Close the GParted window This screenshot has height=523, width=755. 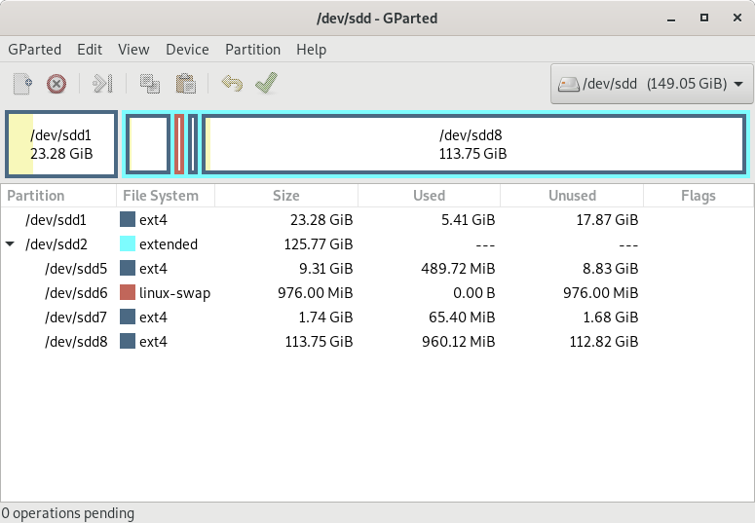(737, 19)
